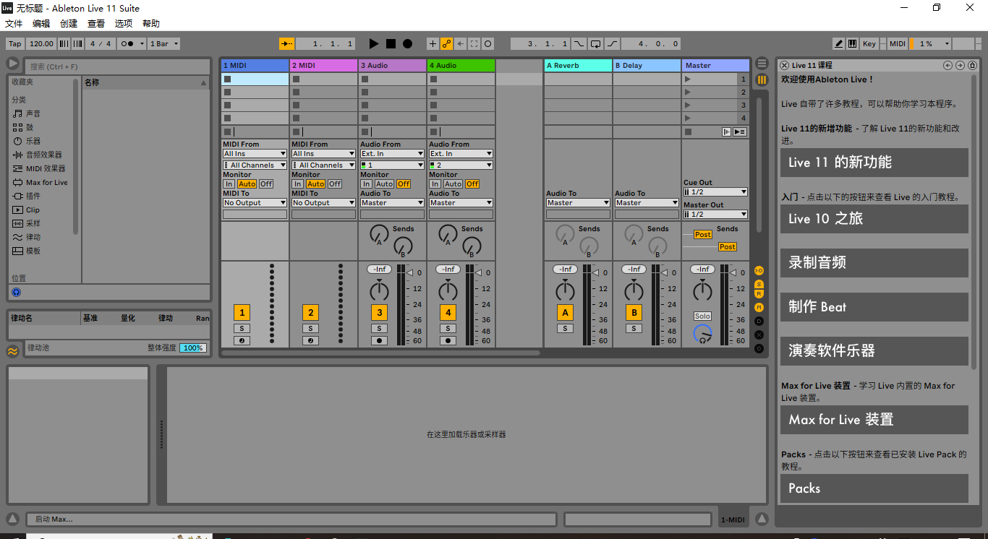Solo track 3 Audio
Viewport: 988px width, 539px height.
click(x=379, y=329)
